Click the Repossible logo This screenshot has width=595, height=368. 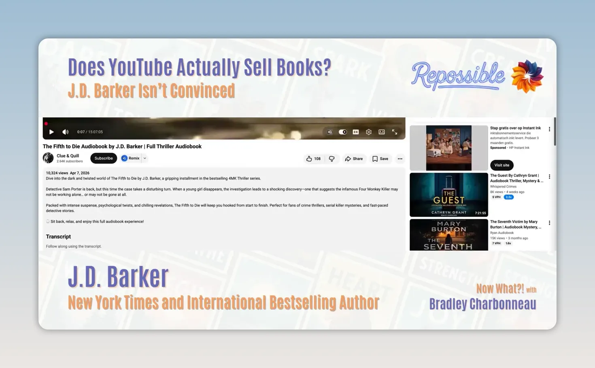[478, 76]
